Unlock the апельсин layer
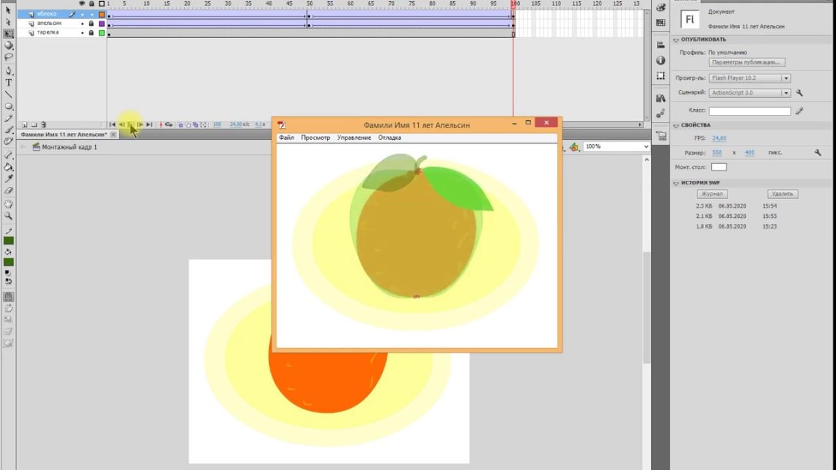 click(x=91, y=23)
